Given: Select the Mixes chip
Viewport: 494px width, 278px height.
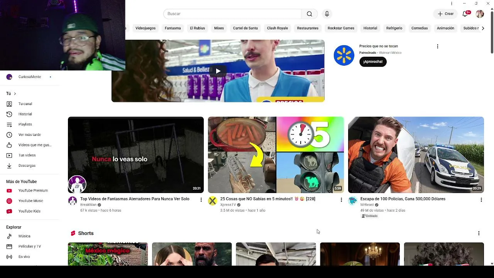Looking at the screenshot, I should coord(219,28).
